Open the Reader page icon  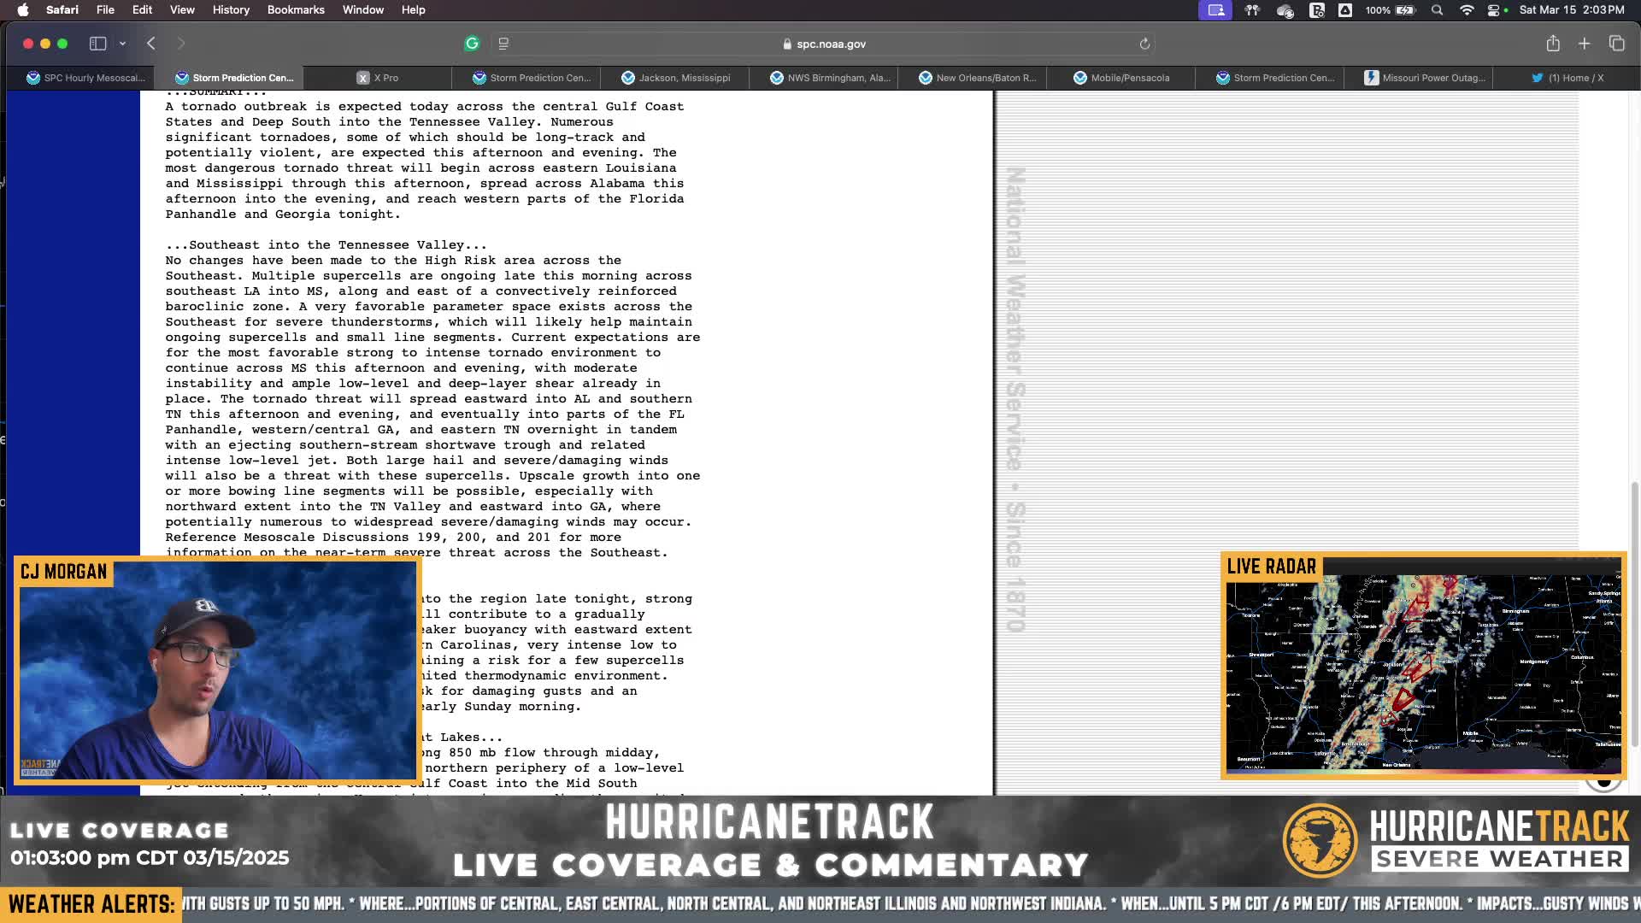[x=503, y=44]
